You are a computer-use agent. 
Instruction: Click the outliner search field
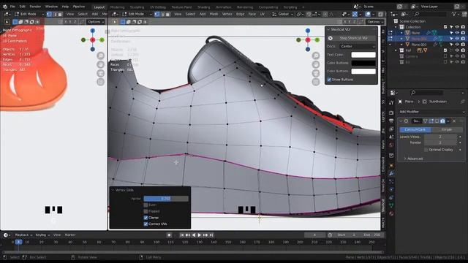pyautogui.click(x=430, y=14)
